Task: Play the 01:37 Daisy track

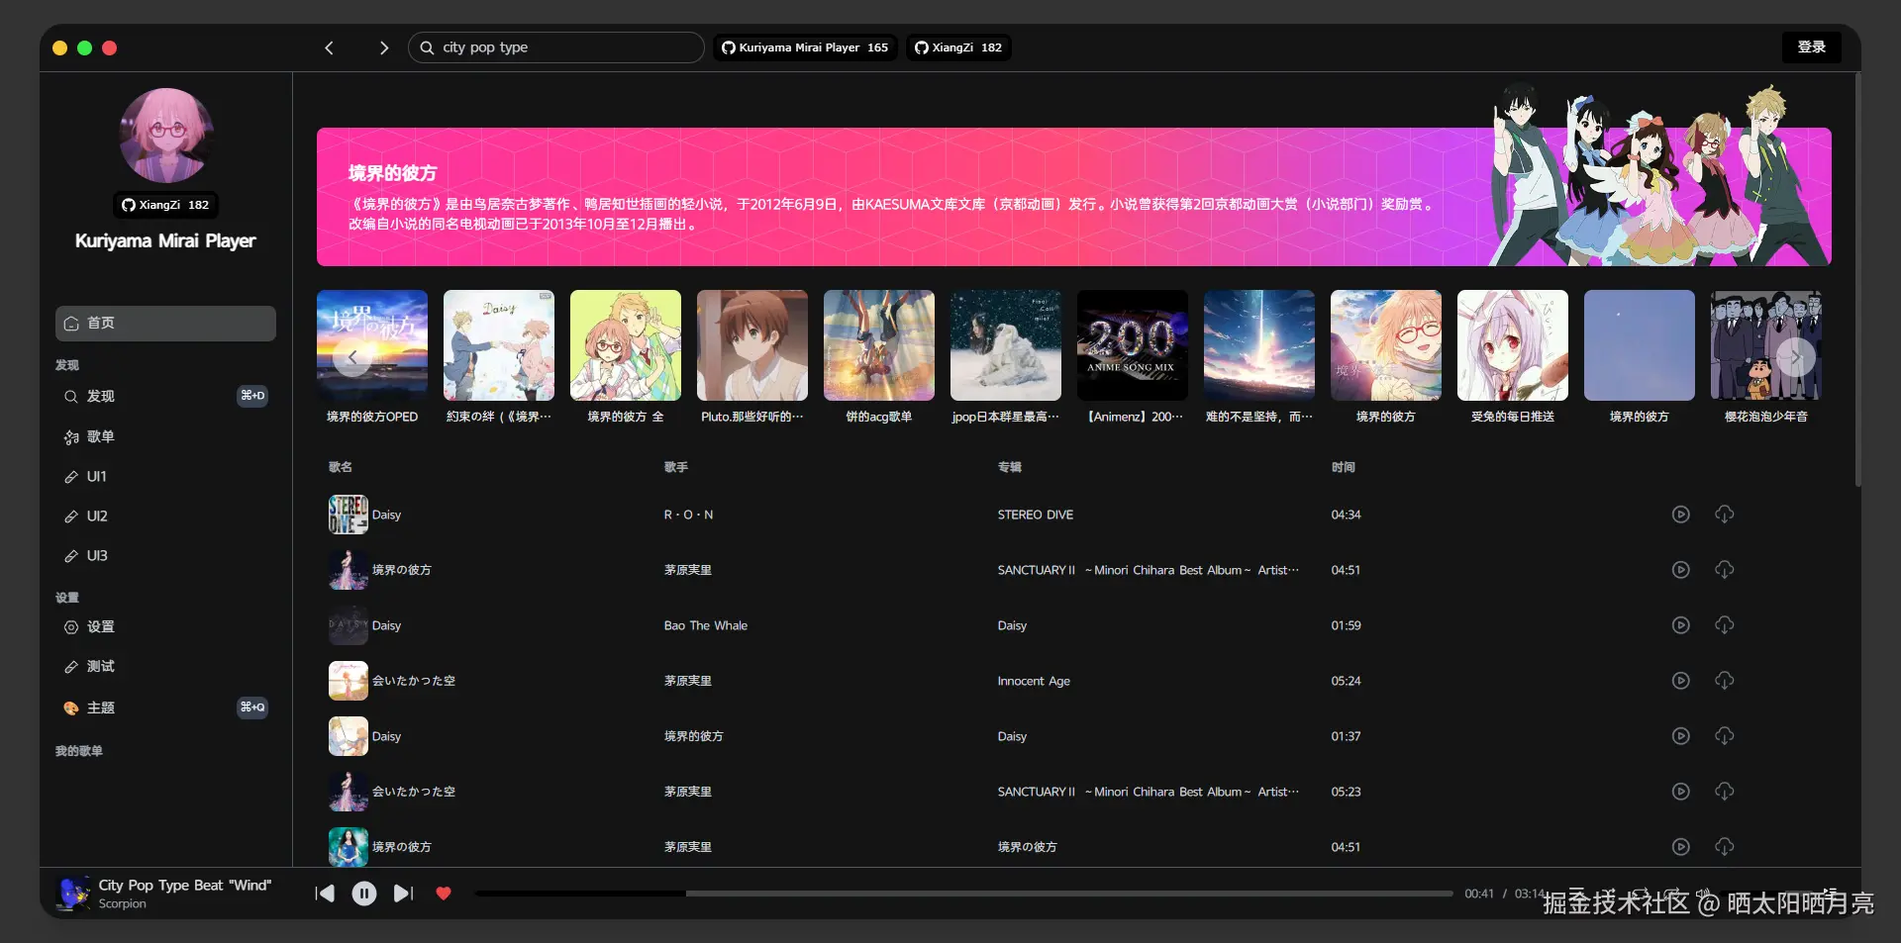Action: (1680, 736)
